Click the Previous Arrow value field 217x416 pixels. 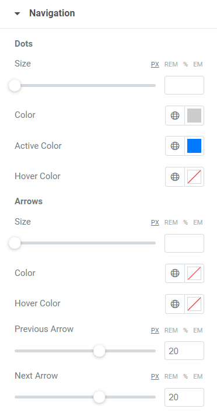pos(184,351)
